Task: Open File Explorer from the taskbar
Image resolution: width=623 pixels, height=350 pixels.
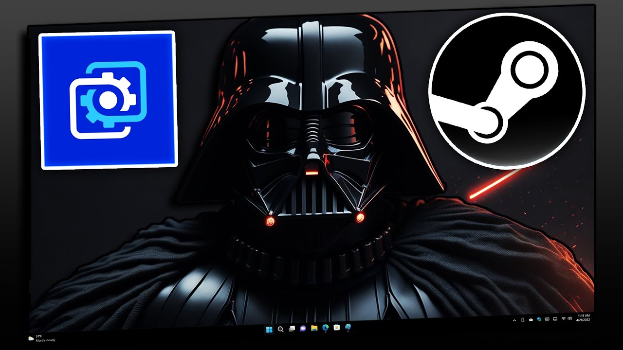Action: [x=314, y=329]
